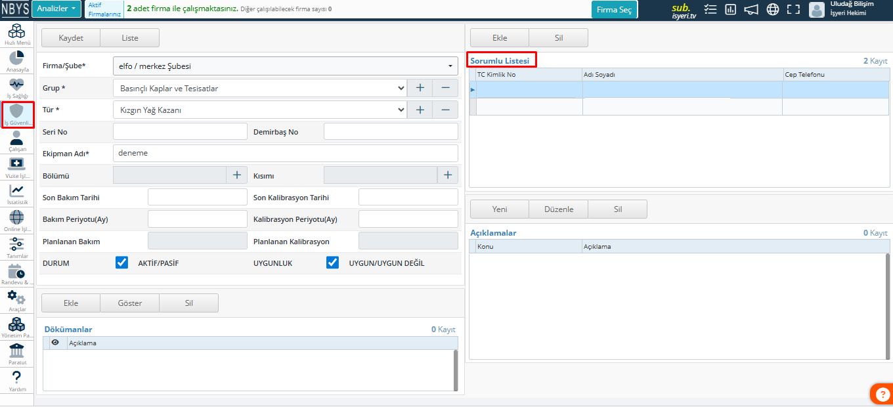Click the Firma Seç button
The image size is (893, 407).
click(614, 10)
